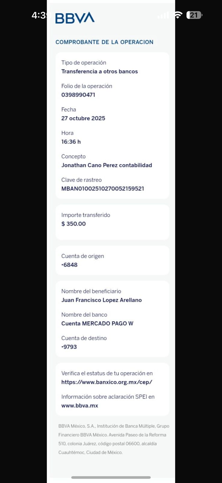Tap the date 27 octubre 2025
The image size is (222, 483).
tap(83, 118)
